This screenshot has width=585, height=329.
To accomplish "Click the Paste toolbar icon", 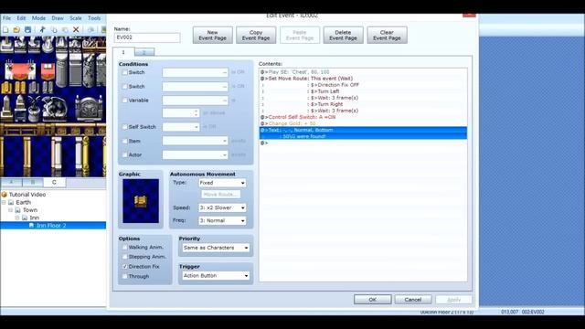I will (65, 29).
